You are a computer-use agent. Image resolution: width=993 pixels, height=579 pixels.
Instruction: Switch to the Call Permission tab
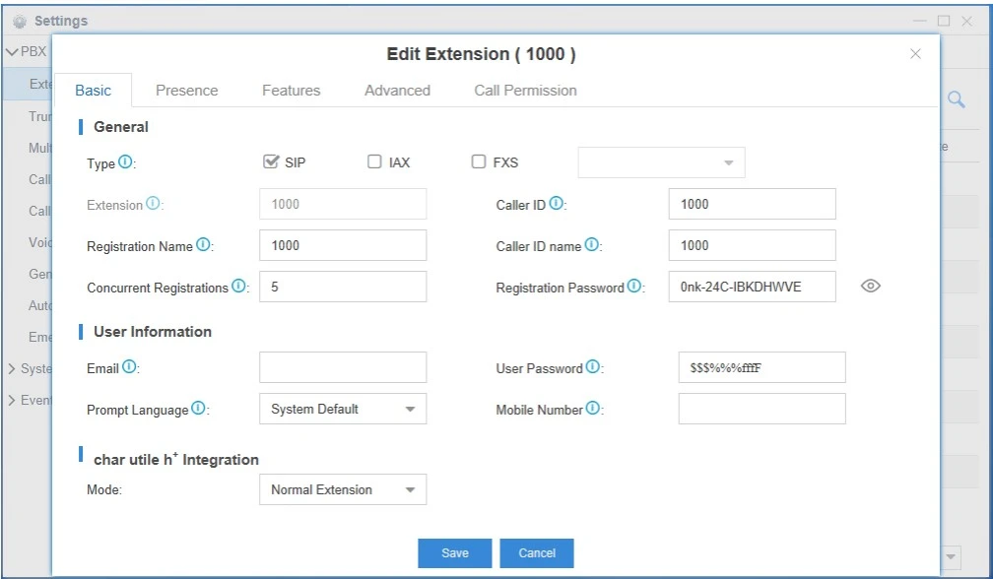click(x=525, y=90)
